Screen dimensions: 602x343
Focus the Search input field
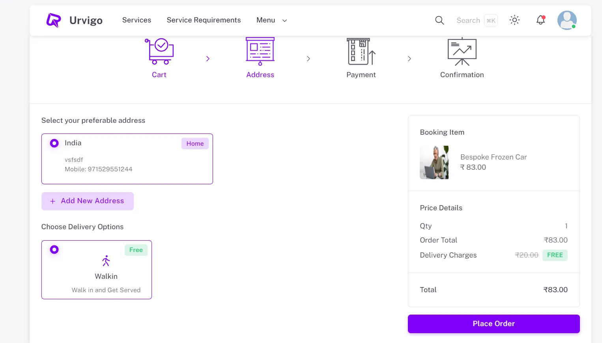click(x=468, y=20)
